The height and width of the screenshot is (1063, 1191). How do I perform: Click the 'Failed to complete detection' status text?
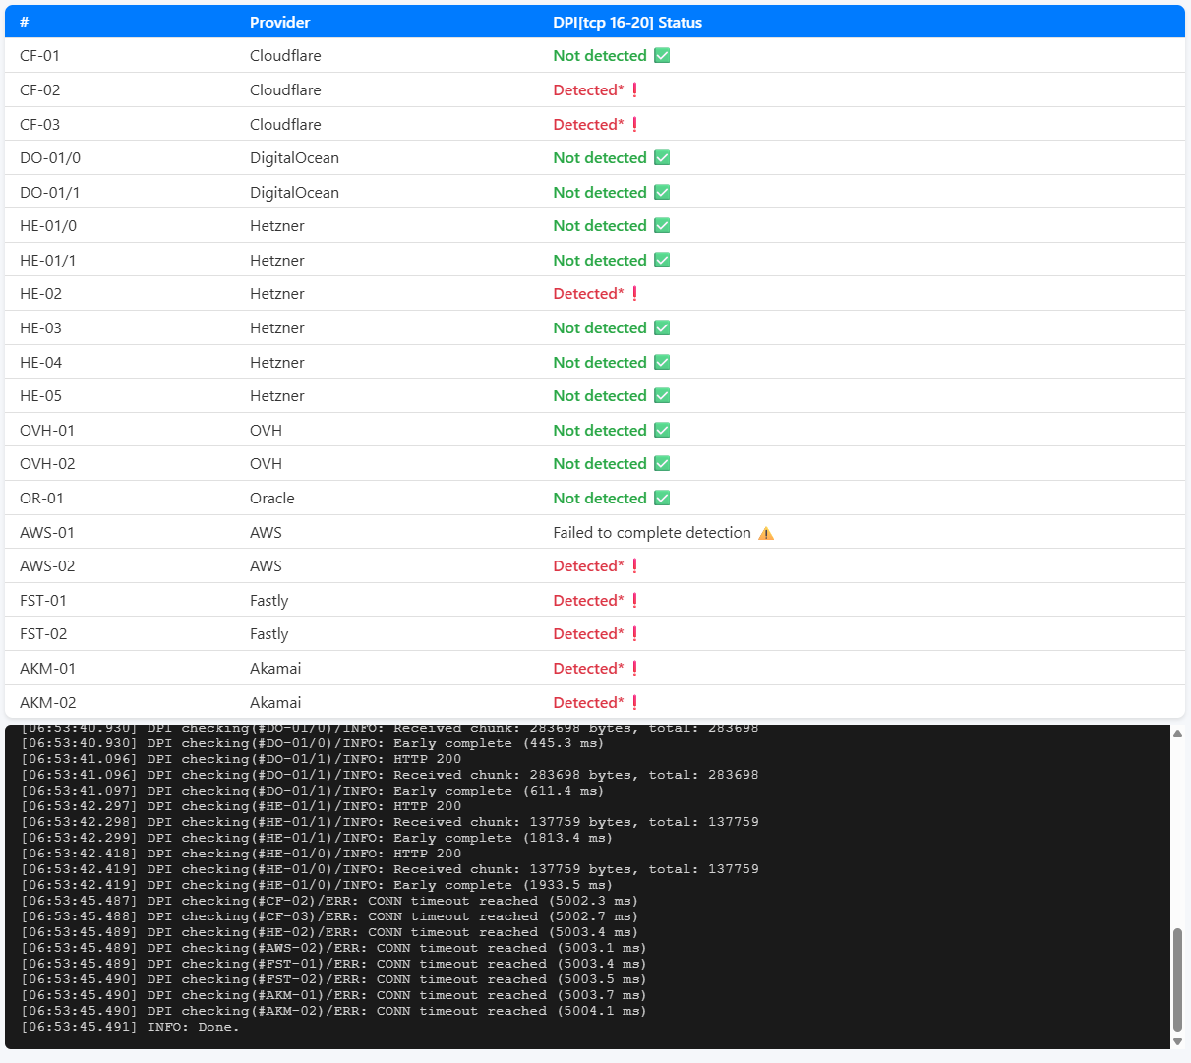(x=651, y=533)
